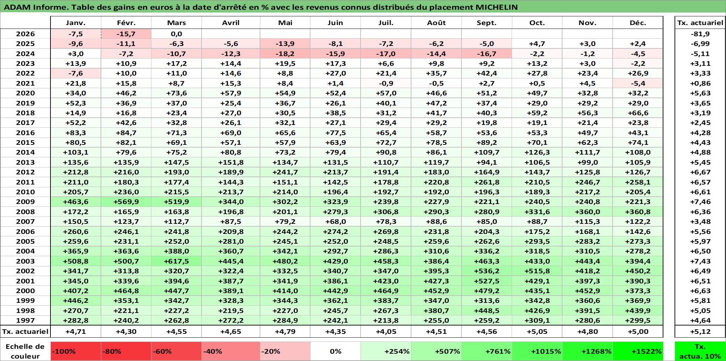
Task: Select the 'Avril' column header
Action: point(231,23)
